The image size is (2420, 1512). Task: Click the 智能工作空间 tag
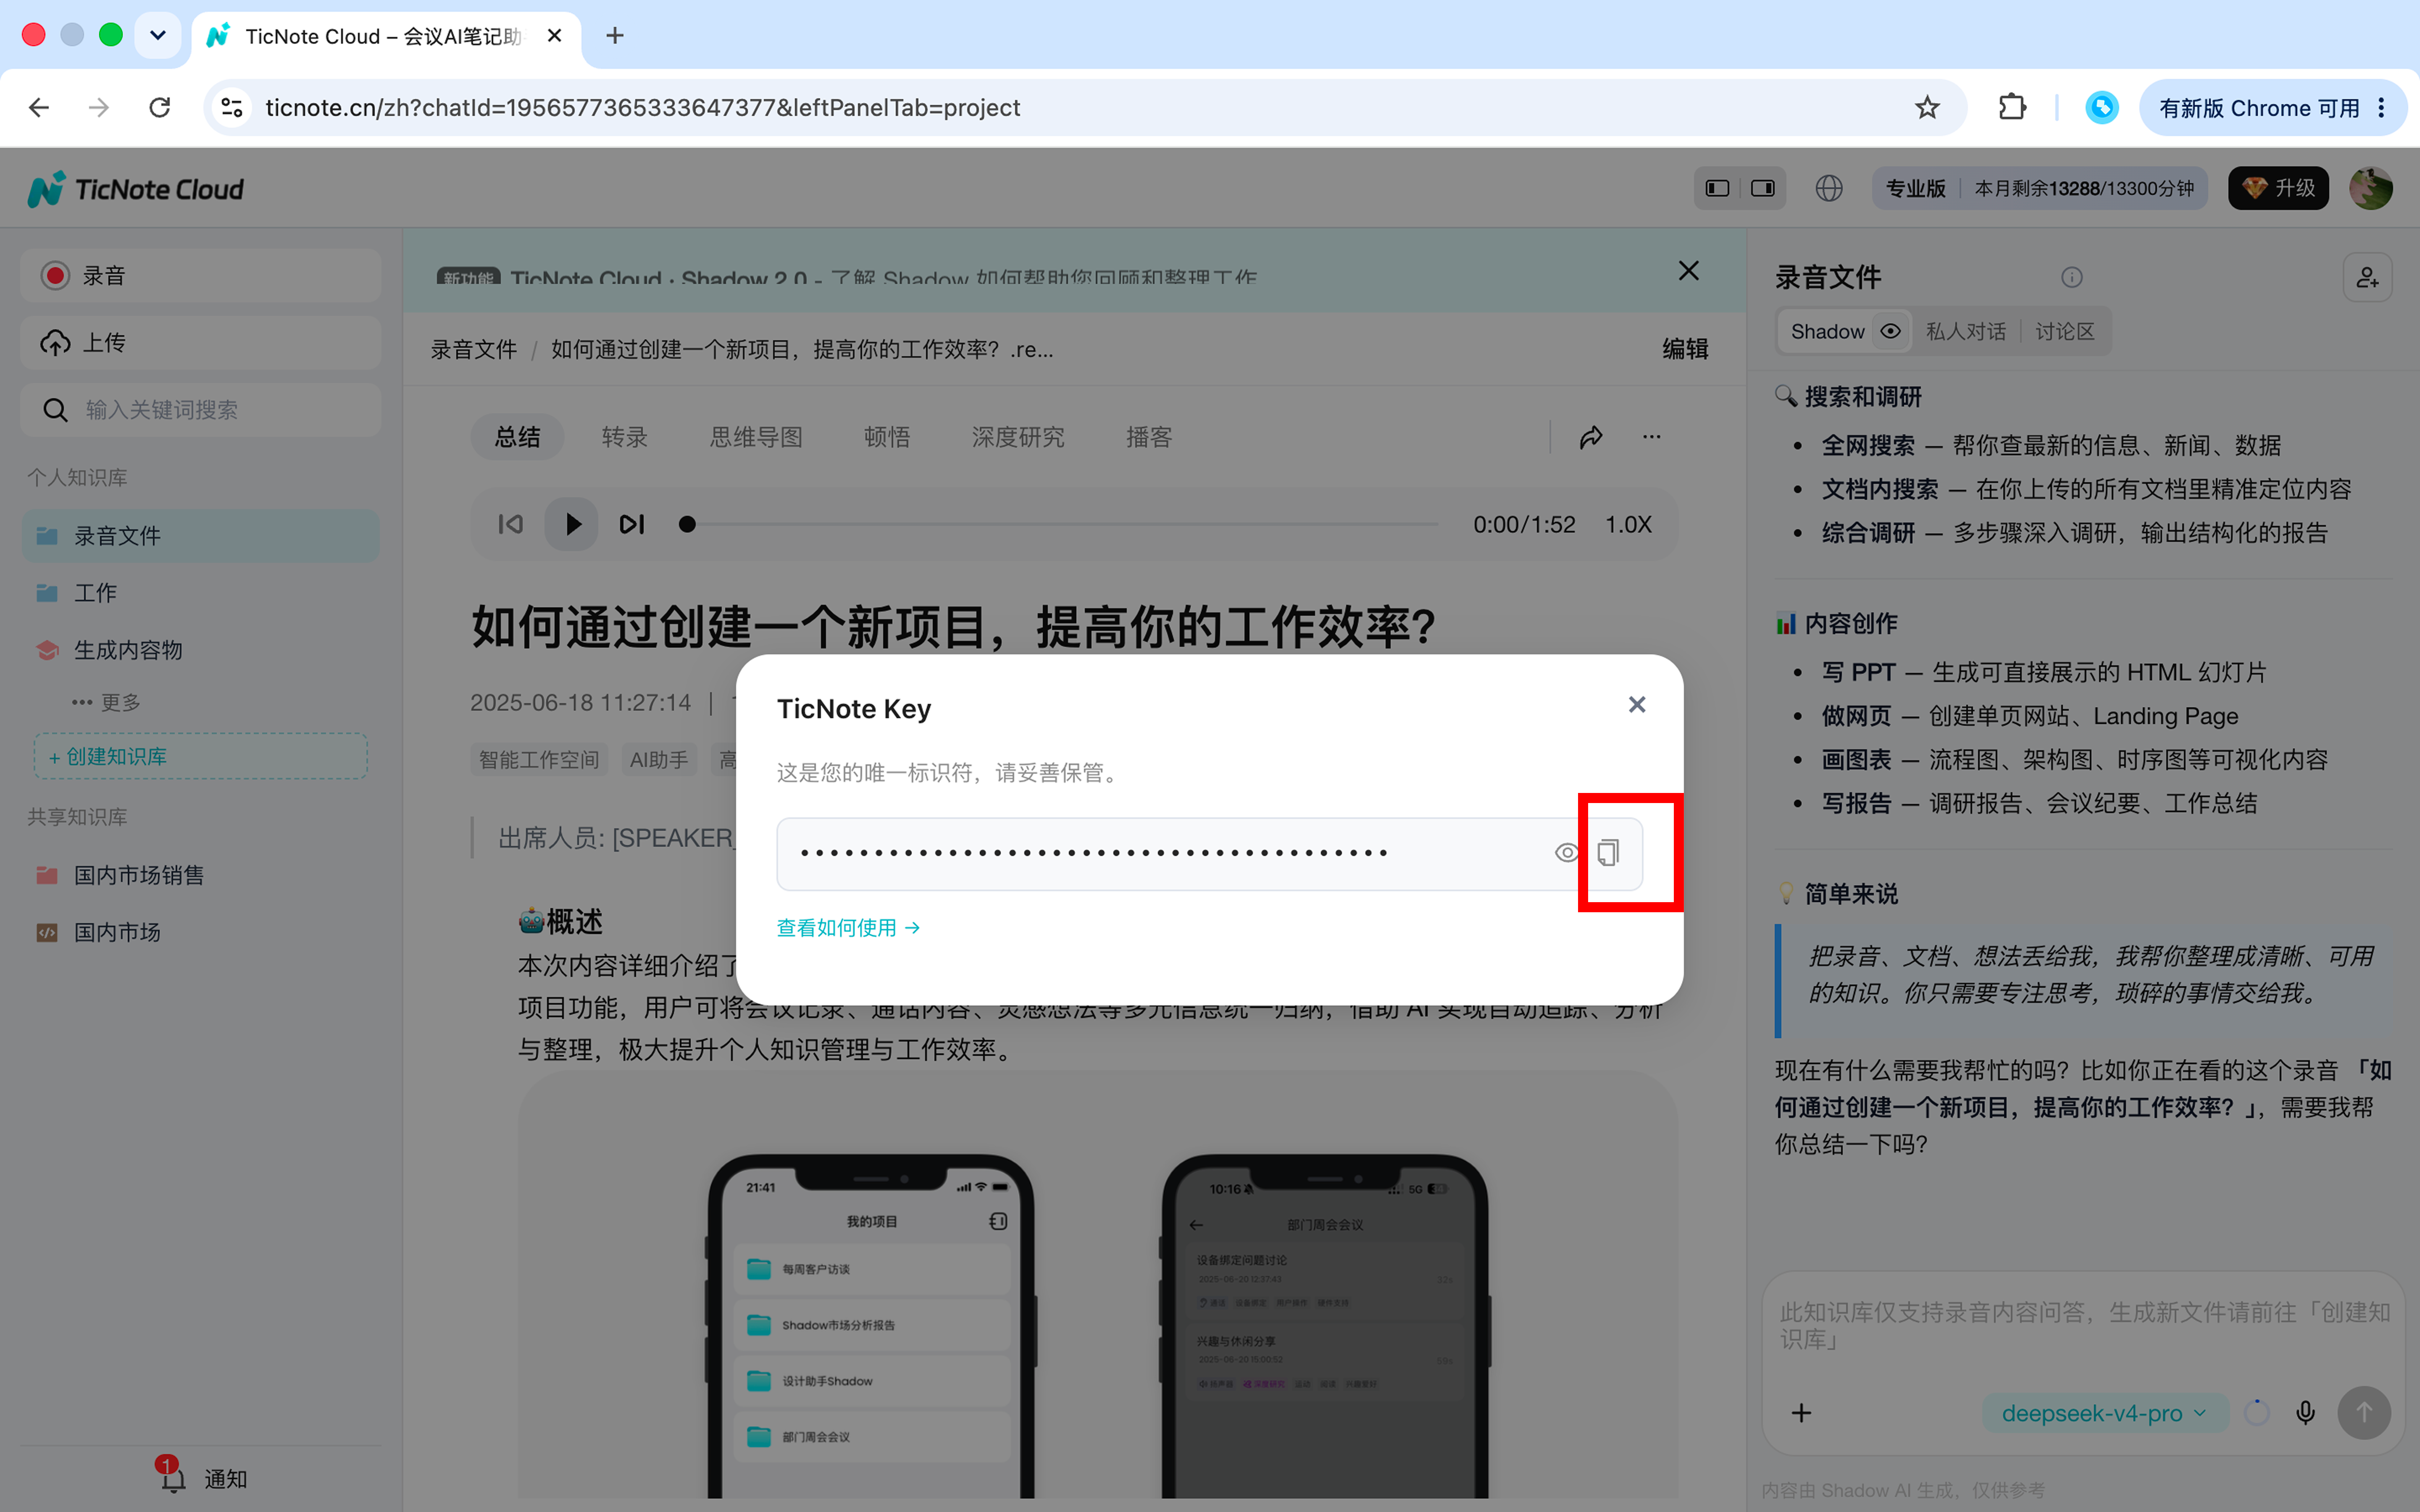[539, 760]
